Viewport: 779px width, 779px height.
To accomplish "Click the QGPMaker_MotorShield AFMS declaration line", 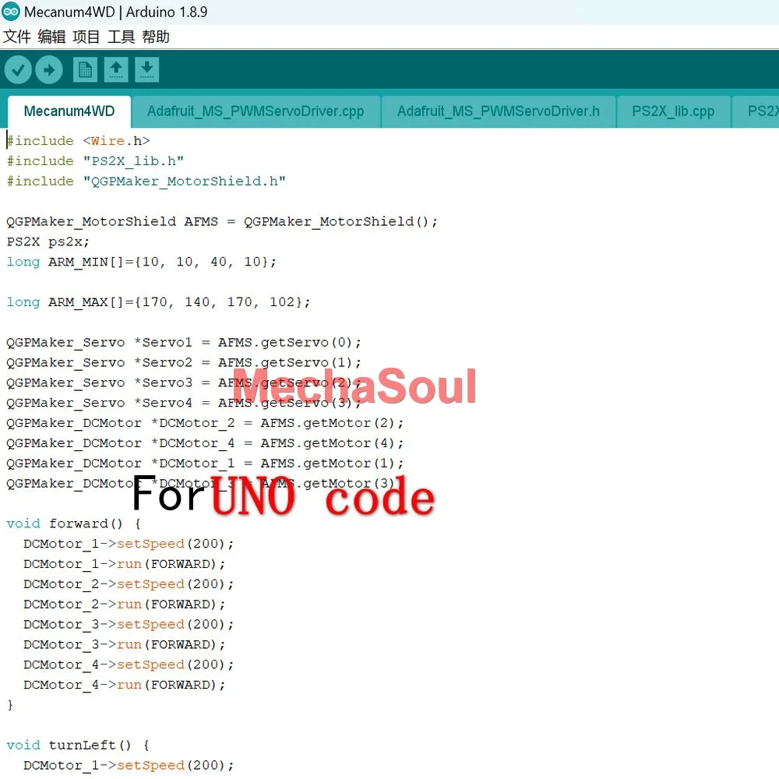I will click(222, 221).
